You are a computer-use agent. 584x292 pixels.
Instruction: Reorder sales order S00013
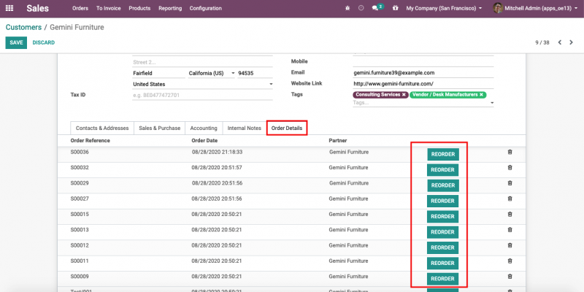443,232
